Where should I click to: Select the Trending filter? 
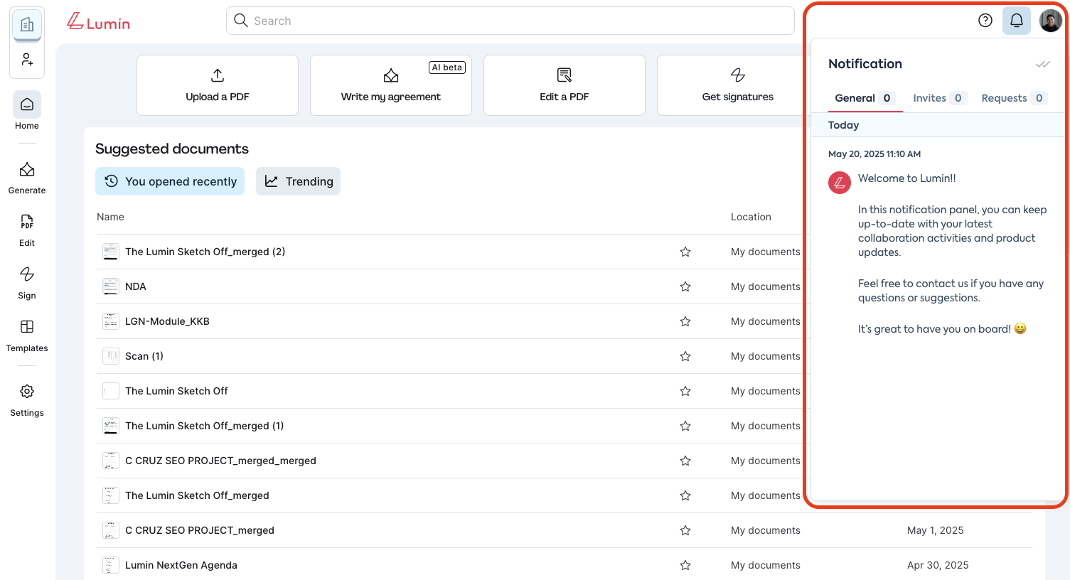(298, 181)
